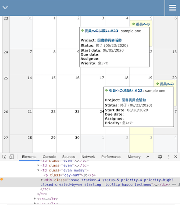Click green arrow icon on June 5 issue
180x205 pixels.
(x=134, y=24)
